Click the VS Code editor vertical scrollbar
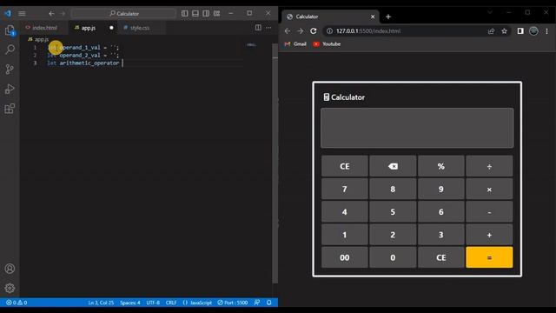 coord(275,163)
